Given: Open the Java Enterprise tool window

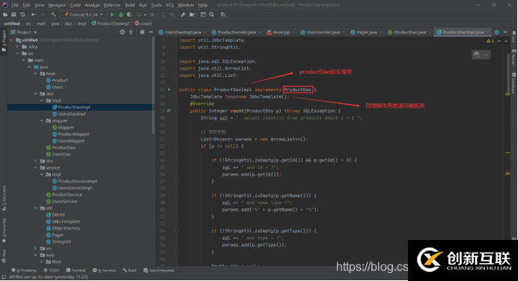Looking at the screenshot, I should tap(159, 271).
